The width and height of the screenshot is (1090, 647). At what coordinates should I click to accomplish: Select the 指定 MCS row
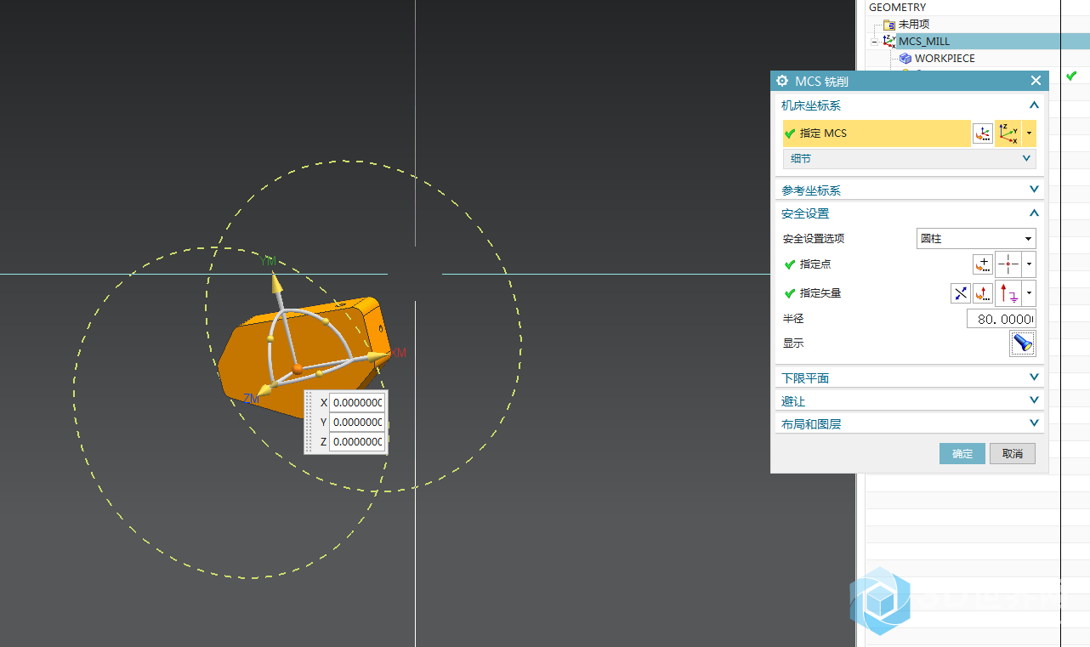point(877,133)
